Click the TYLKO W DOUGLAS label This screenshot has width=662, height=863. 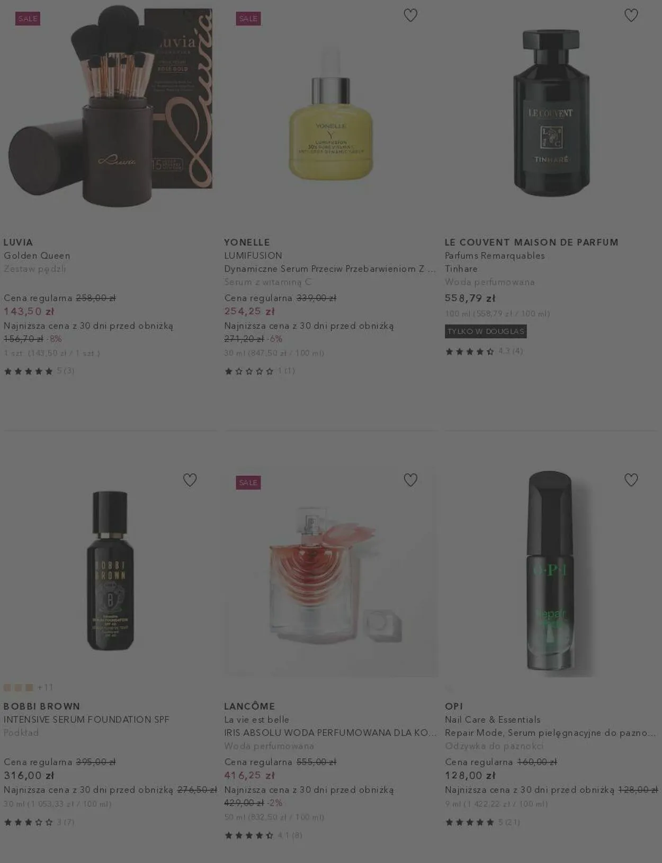pos(486,332)
